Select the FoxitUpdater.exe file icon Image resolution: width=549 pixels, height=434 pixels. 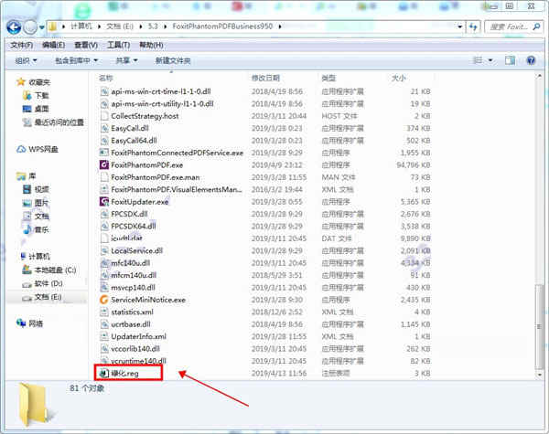(104, 201)
